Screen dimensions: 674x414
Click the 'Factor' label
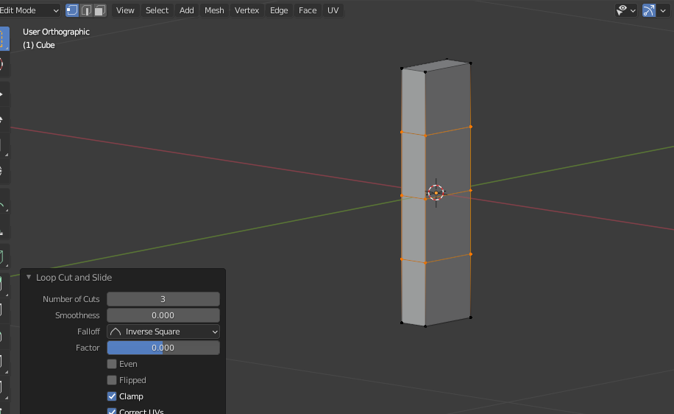click(88, 348)
